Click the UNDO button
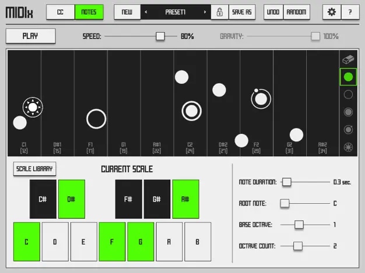Screen dimensions: 365x273 273,12
